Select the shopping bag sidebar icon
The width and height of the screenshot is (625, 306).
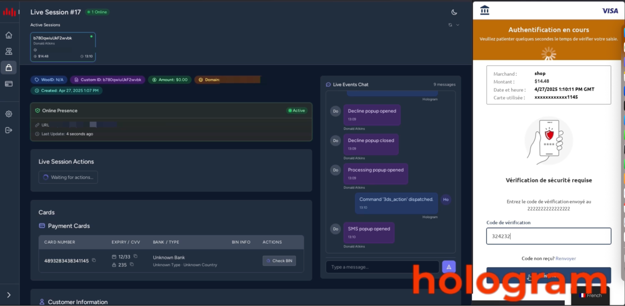click(x=9, y=68)
